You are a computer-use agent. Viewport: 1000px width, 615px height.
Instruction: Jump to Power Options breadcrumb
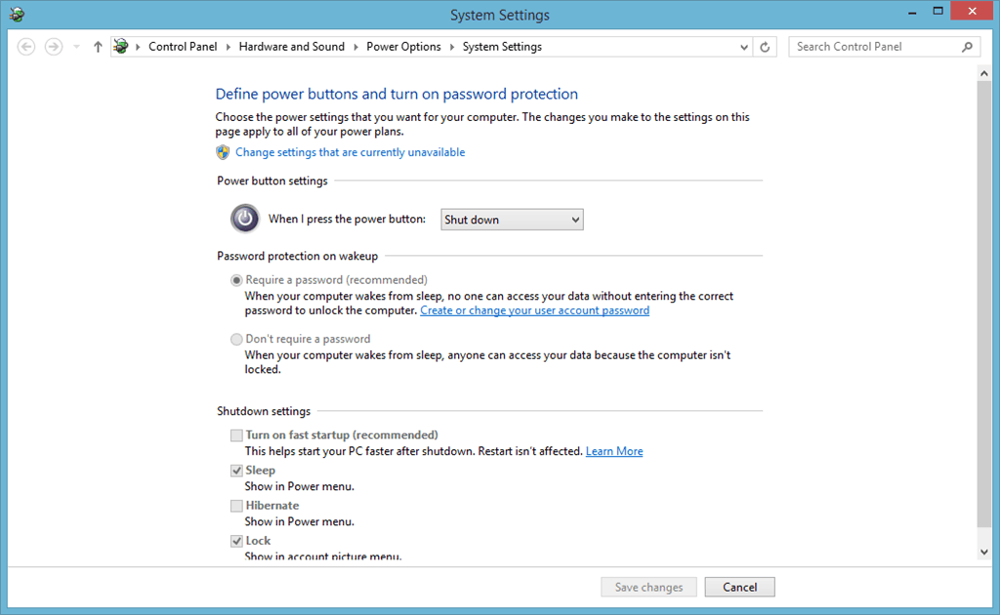coord(403,47)
